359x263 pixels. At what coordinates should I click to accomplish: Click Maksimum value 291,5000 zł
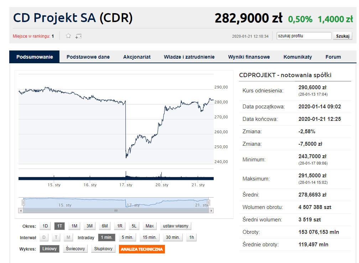[312, 176]
